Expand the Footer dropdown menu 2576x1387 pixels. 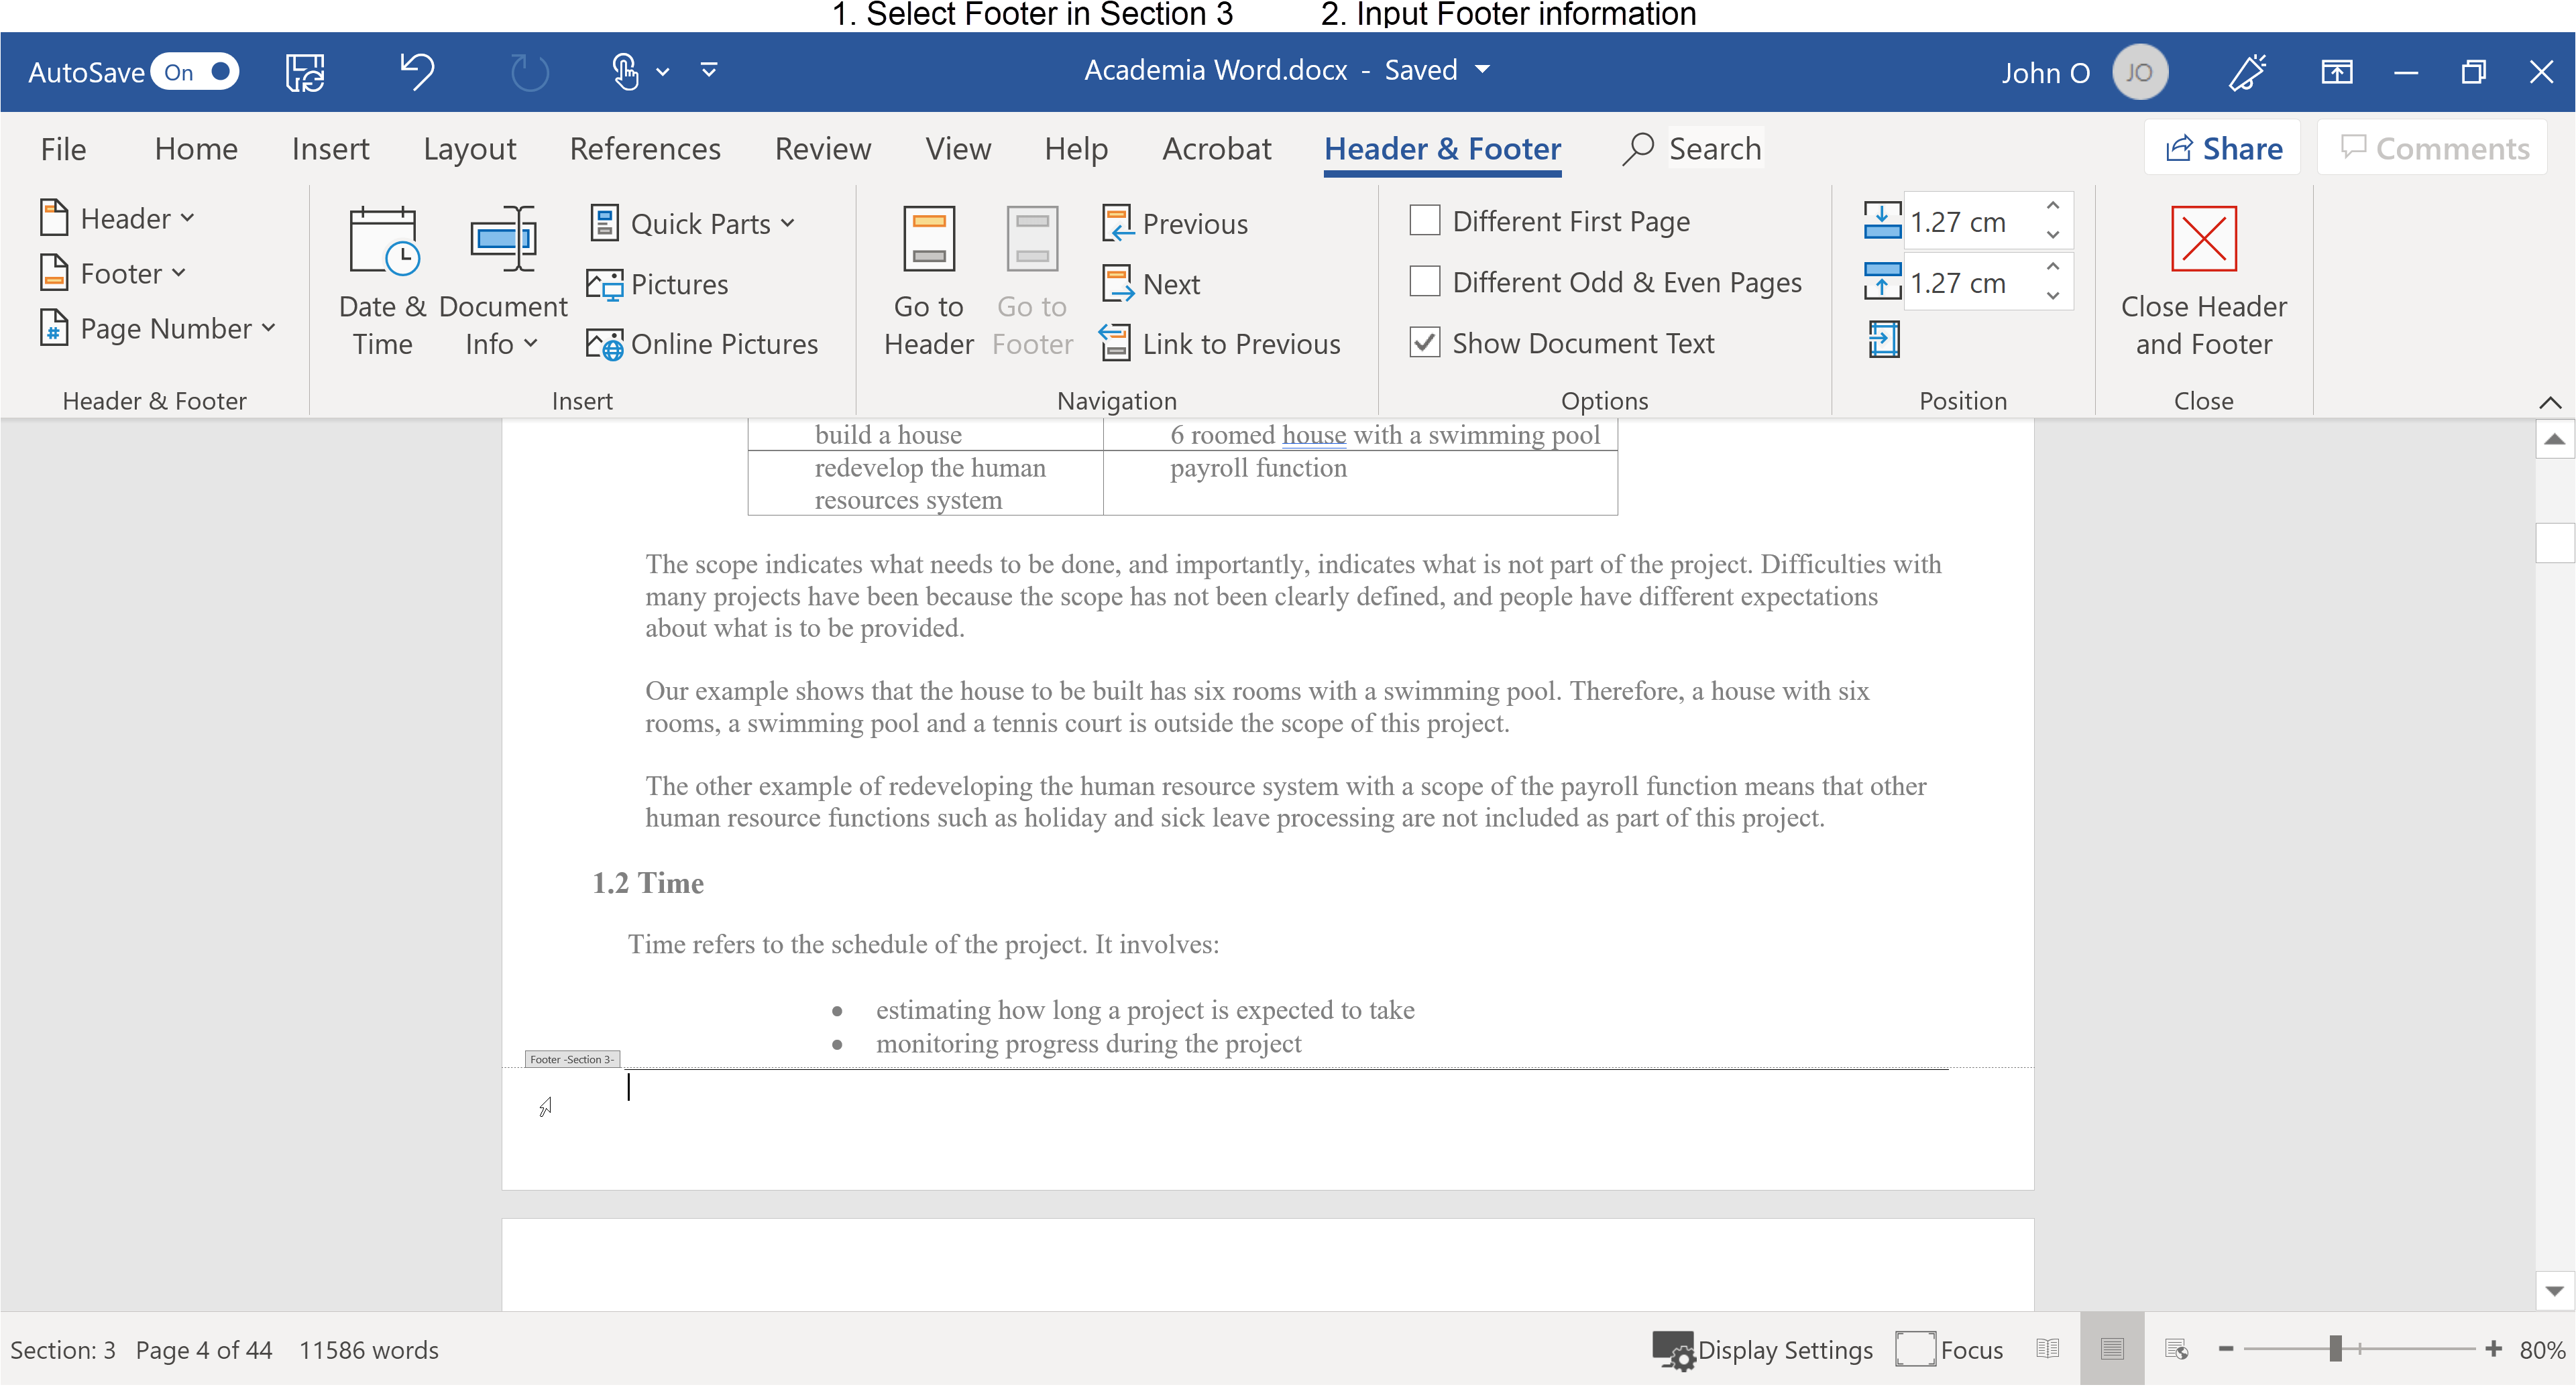[113, 273]
